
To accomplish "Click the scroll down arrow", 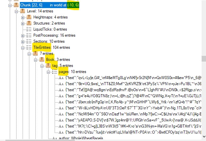I will pyautogui.click(x=204, y=137).
